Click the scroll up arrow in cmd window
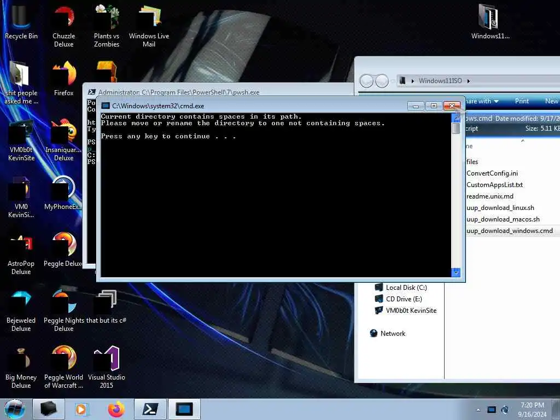The width and height of the screenshot is (560, 420). (456, 118)
